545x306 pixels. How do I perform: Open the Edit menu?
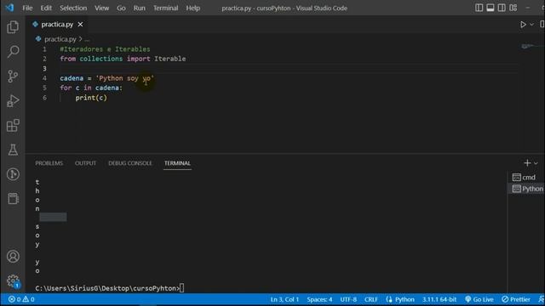(46, 8)
